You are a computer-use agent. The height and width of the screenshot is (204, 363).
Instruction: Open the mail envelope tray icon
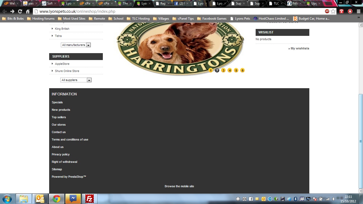click(x=257, y=199)
